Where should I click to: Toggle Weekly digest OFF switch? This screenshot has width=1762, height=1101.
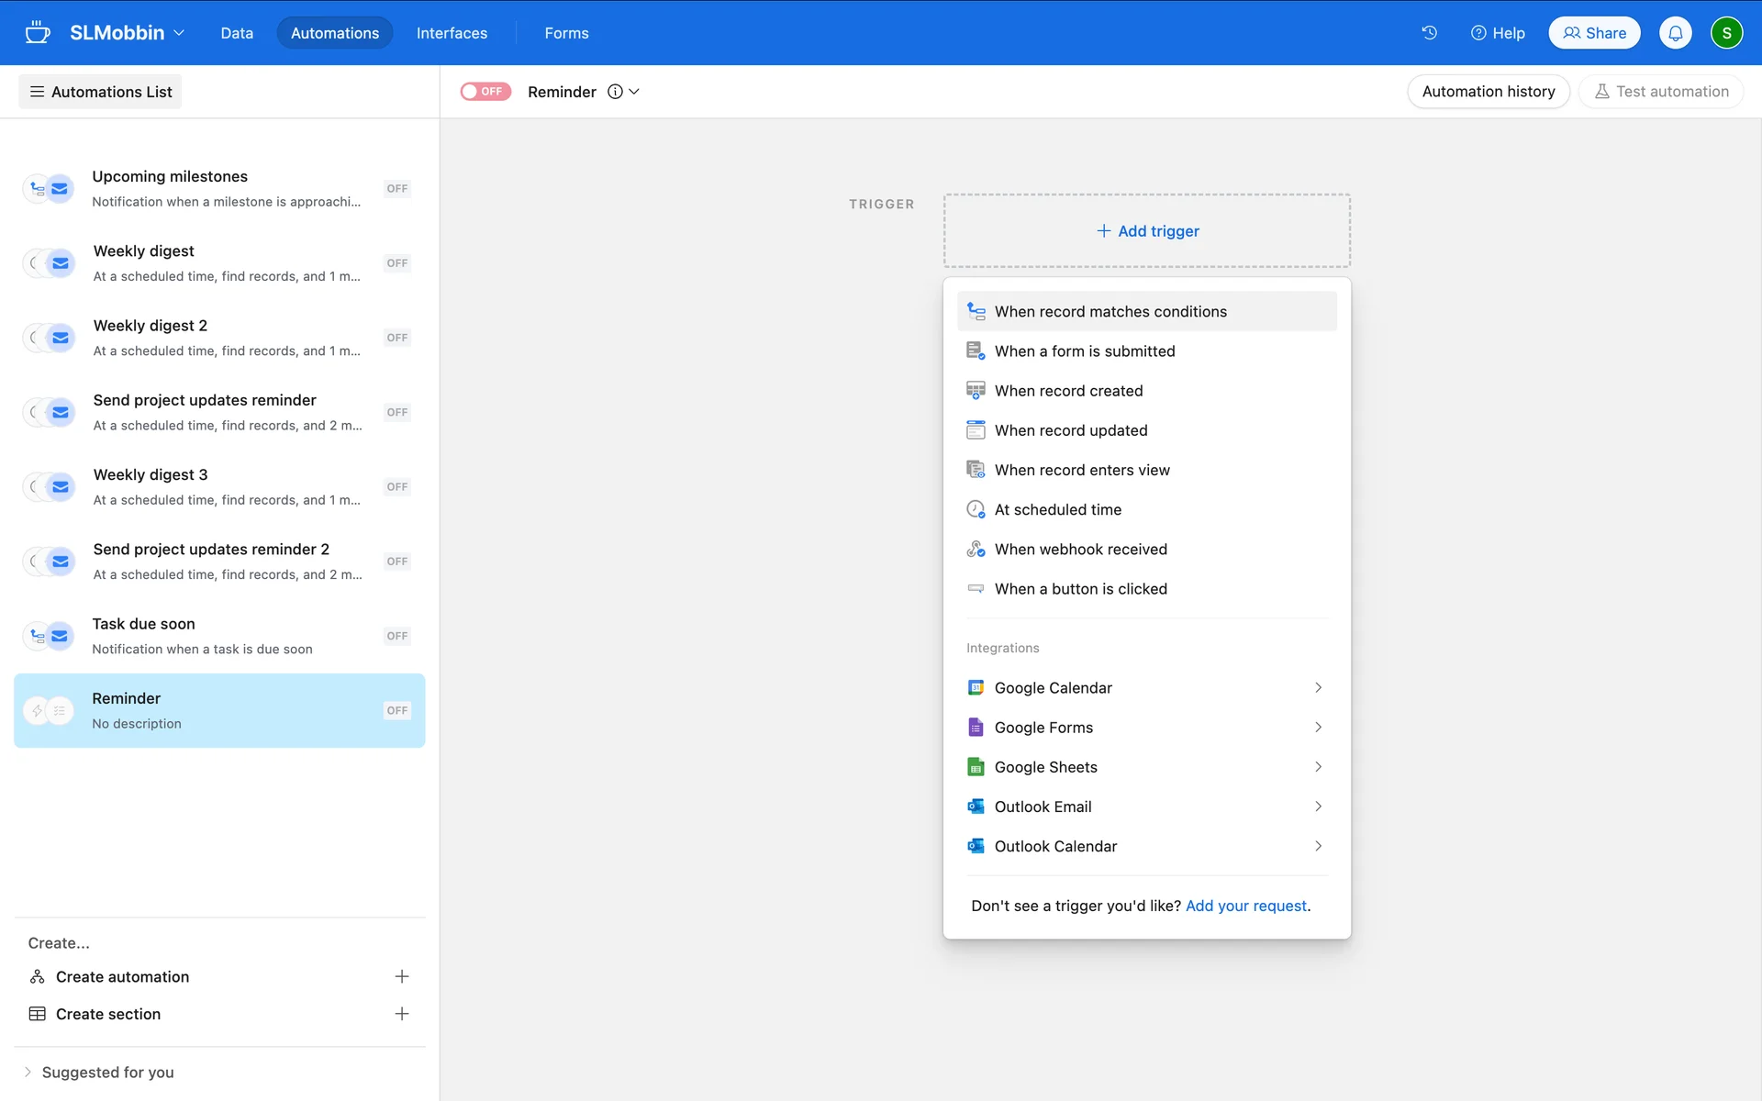(396, 263)
